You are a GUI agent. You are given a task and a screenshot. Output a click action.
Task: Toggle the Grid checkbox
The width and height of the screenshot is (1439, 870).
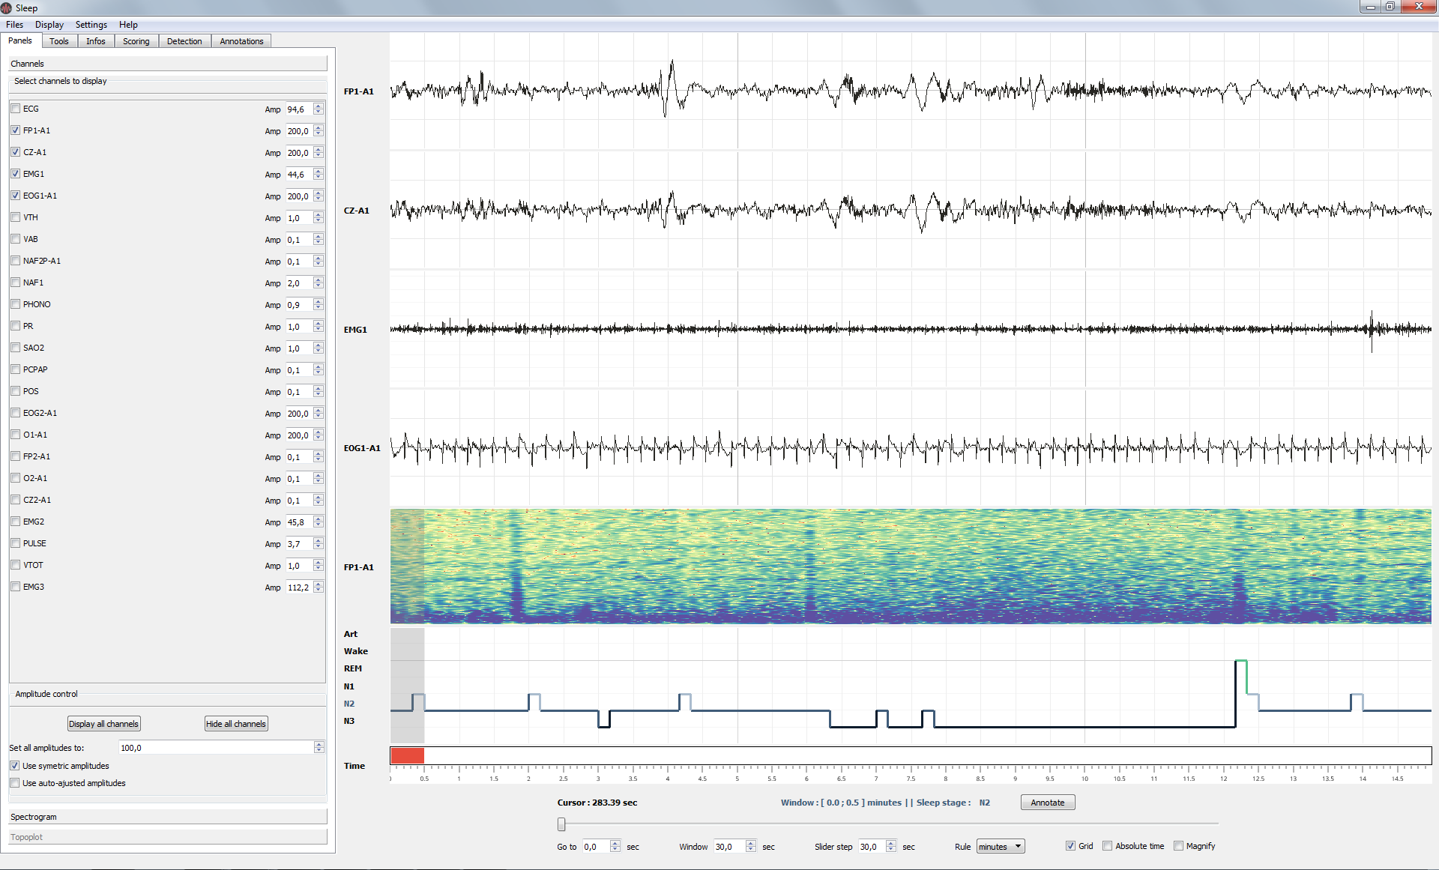tap(1070, 846)
